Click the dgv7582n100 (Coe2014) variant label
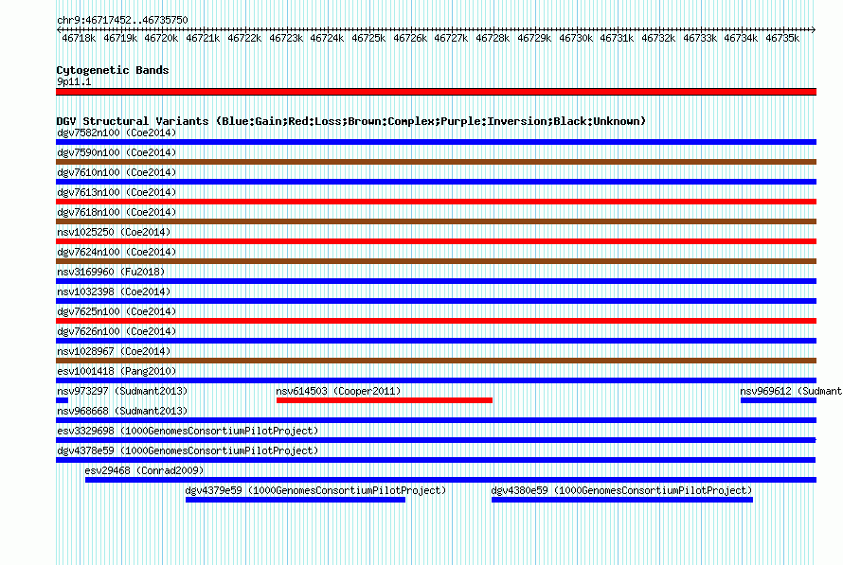The width and height of the screenshot is (843, 565). tap(117, 132)
